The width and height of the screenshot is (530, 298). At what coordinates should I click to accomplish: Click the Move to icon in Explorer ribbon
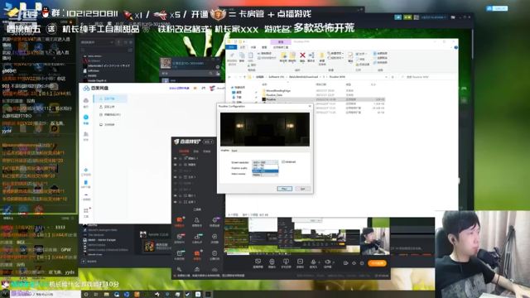coord(283,55)
